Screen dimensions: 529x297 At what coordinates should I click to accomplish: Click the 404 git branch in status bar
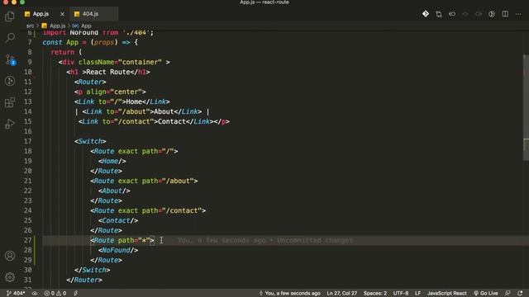16,294
